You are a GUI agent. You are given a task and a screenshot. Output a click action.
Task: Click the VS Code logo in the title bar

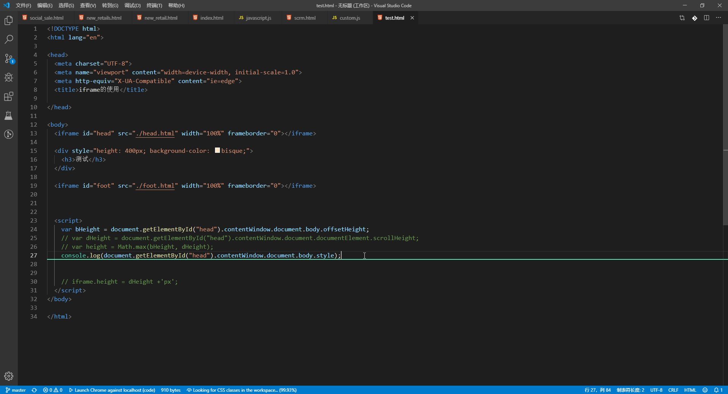pyautogui.click(x=6, y=5)
